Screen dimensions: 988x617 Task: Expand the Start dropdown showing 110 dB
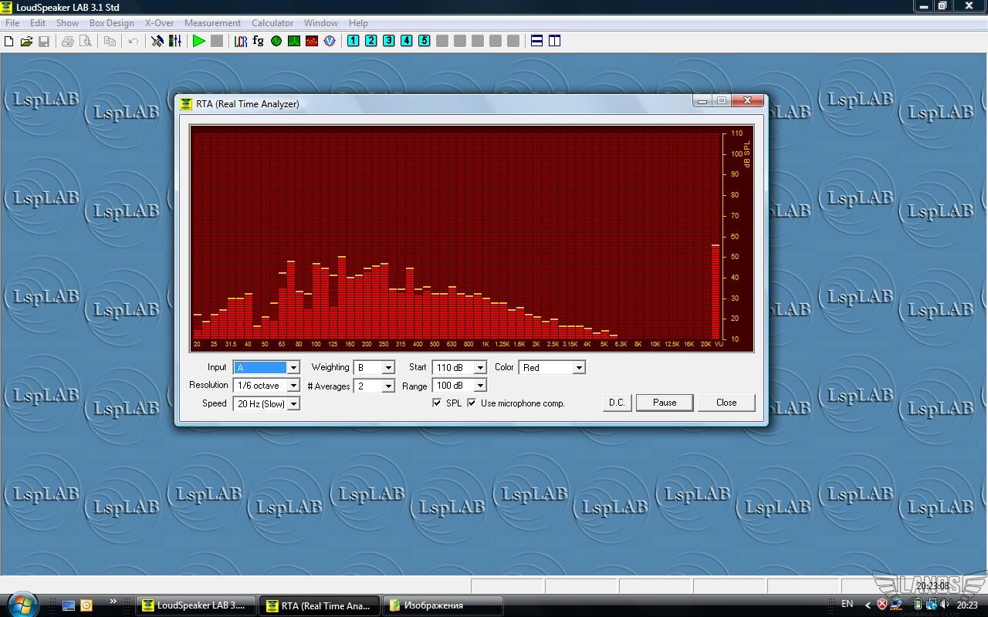[x=480, y=368]
